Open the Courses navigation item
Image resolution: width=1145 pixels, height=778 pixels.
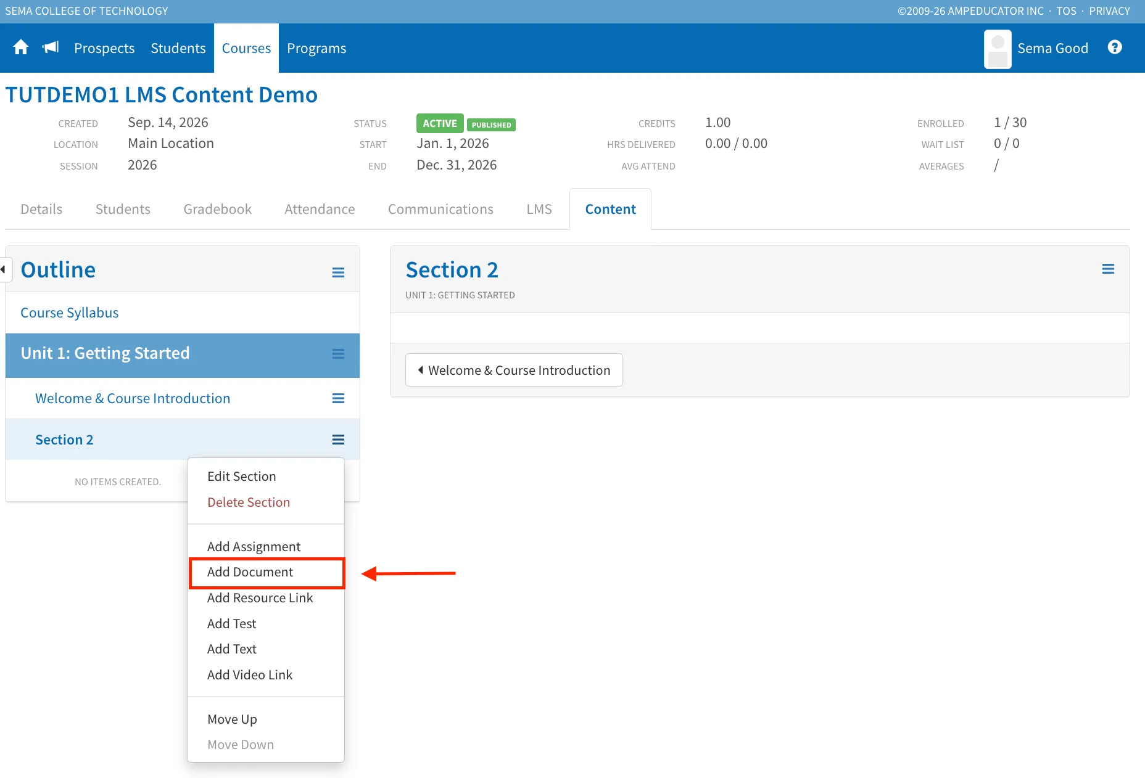[x=246, y=48]
